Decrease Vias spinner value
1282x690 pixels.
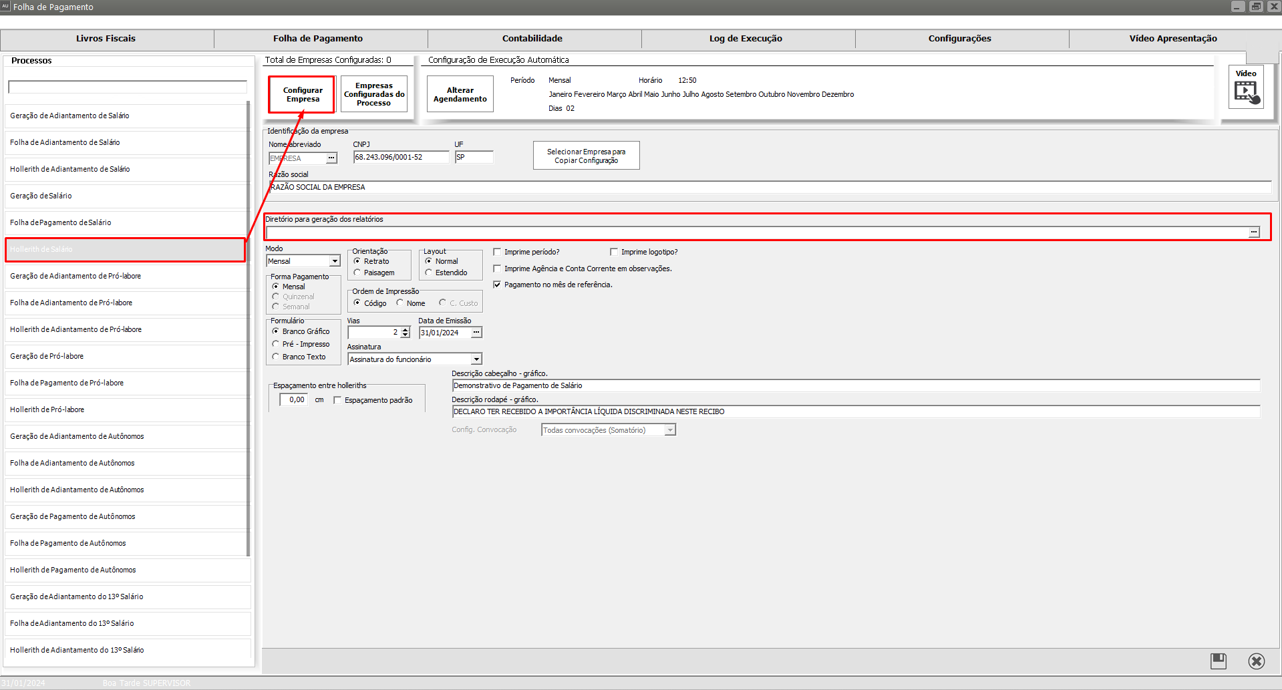click(405, 335)
